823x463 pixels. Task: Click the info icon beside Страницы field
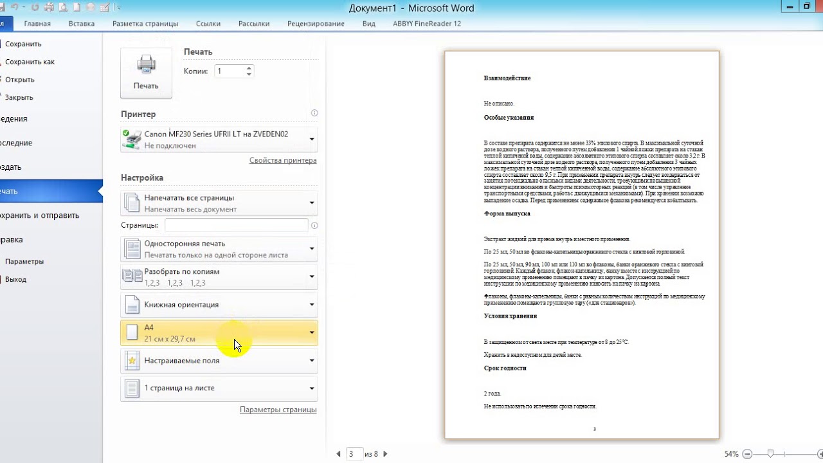314,226
